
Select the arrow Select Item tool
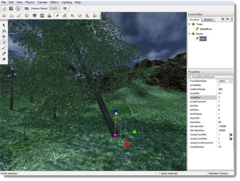coord(4,25)
